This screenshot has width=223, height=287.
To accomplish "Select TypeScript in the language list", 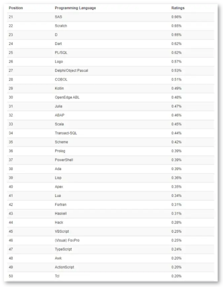I will click(x=63, y=249).
